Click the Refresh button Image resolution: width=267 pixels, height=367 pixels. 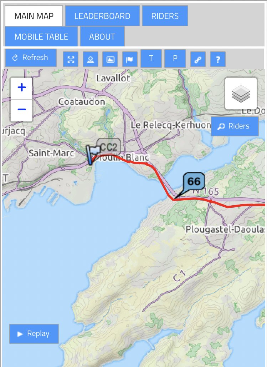click(31, 58)
